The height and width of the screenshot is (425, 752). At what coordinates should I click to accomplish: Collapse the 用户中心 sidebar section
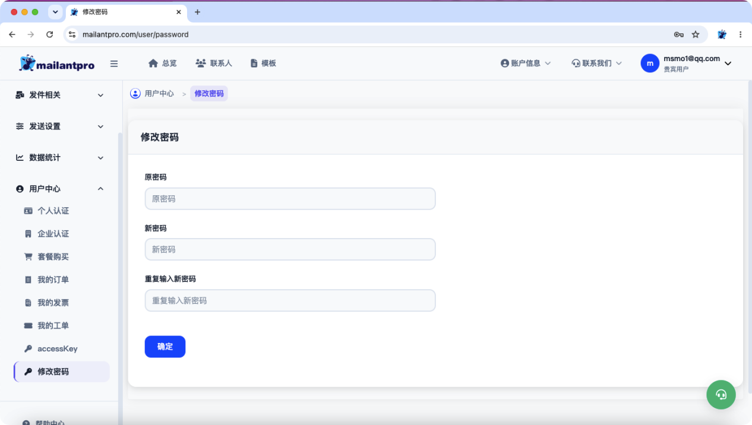coord(60,189)
